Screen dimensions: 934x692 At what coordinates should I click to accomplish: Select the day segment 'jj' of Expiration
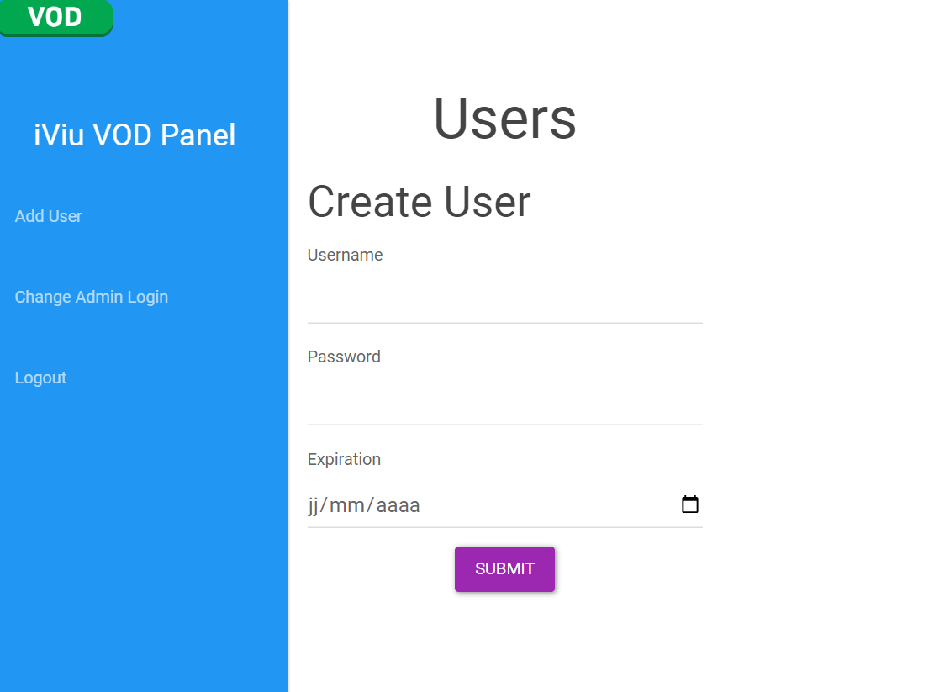313,505
